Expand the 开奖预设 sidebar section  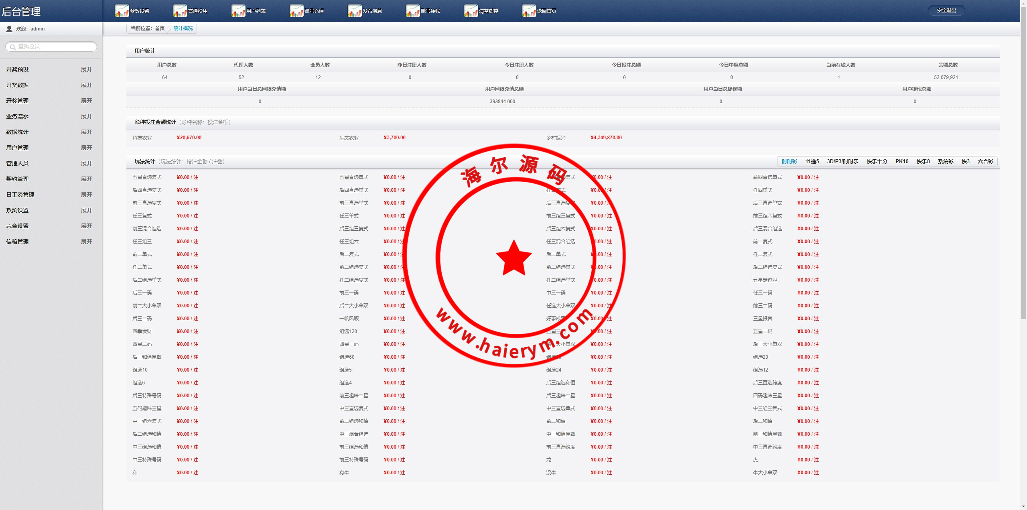(x=86, y=69)
